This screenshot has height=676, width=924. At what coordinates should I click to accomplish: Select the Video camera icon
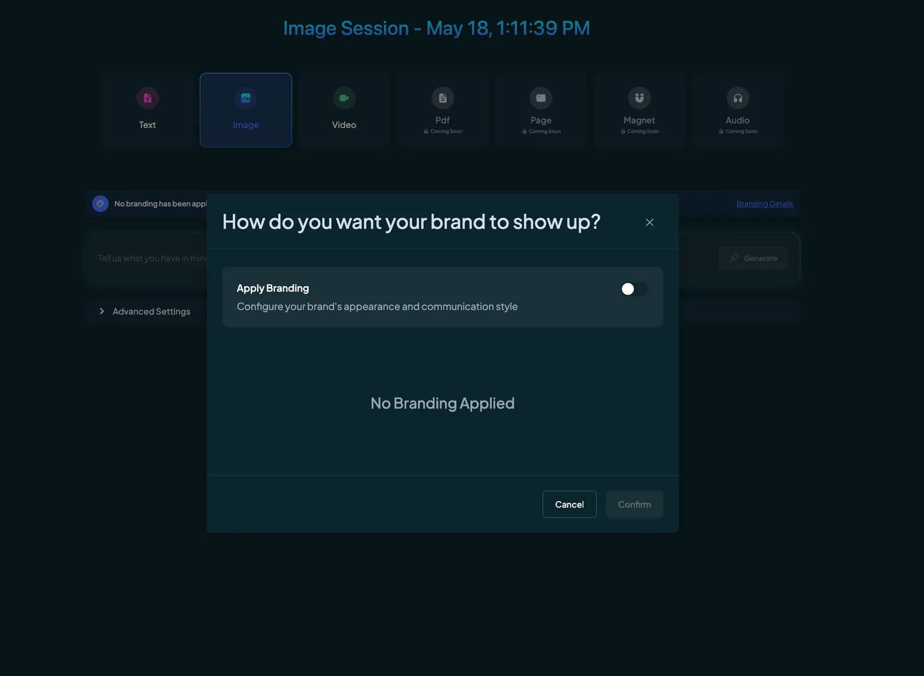344,98
